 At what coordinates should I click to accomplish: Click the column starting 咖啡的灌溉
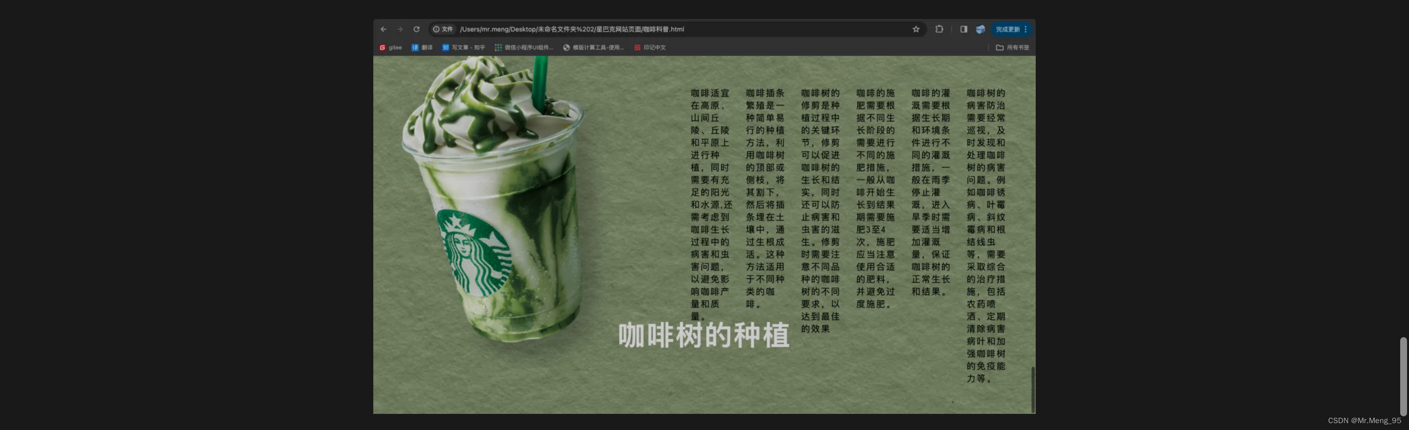coord(931,193)
